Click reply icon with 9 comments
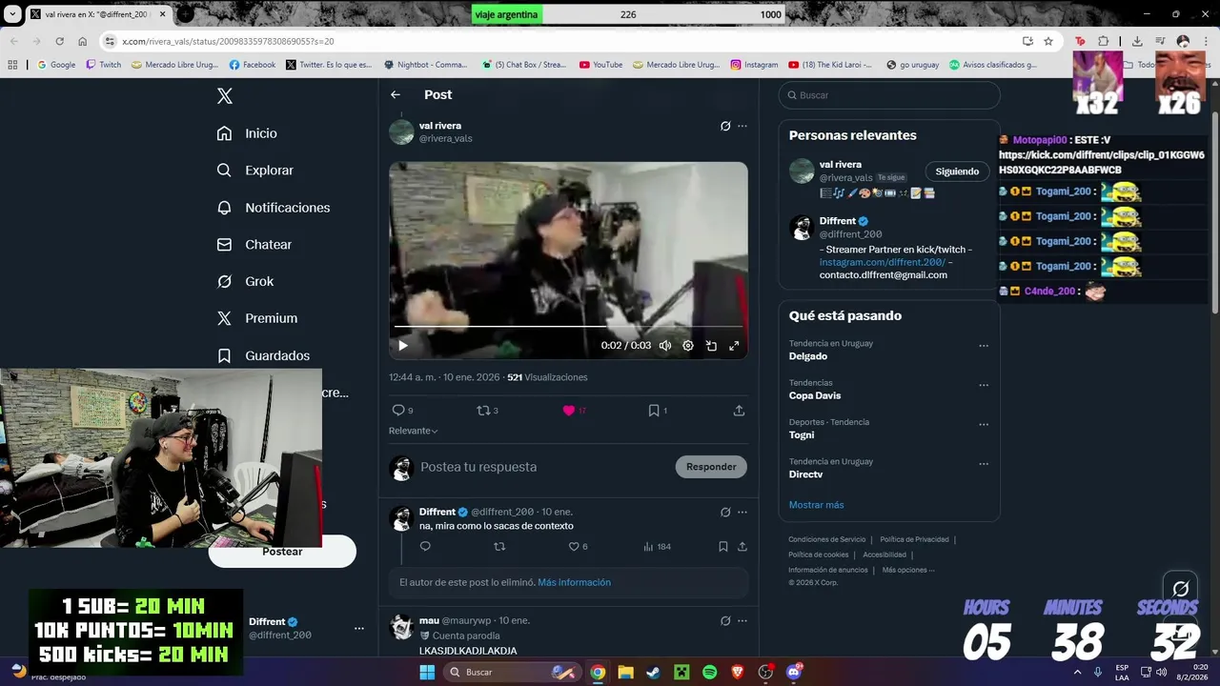 pos(402,411)
